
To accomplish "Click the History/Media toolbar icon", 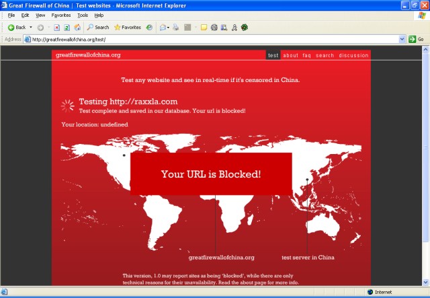I will (x=149, y=27).
